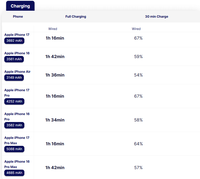Click the Apple iPhone 17 link

click(17, 35)
